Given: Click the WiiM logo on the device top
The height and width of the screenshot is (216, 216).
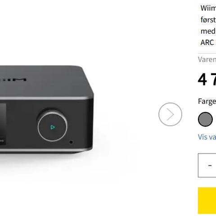Looking at the screenshot, I should pyautogui.click(x=13, y=80).
